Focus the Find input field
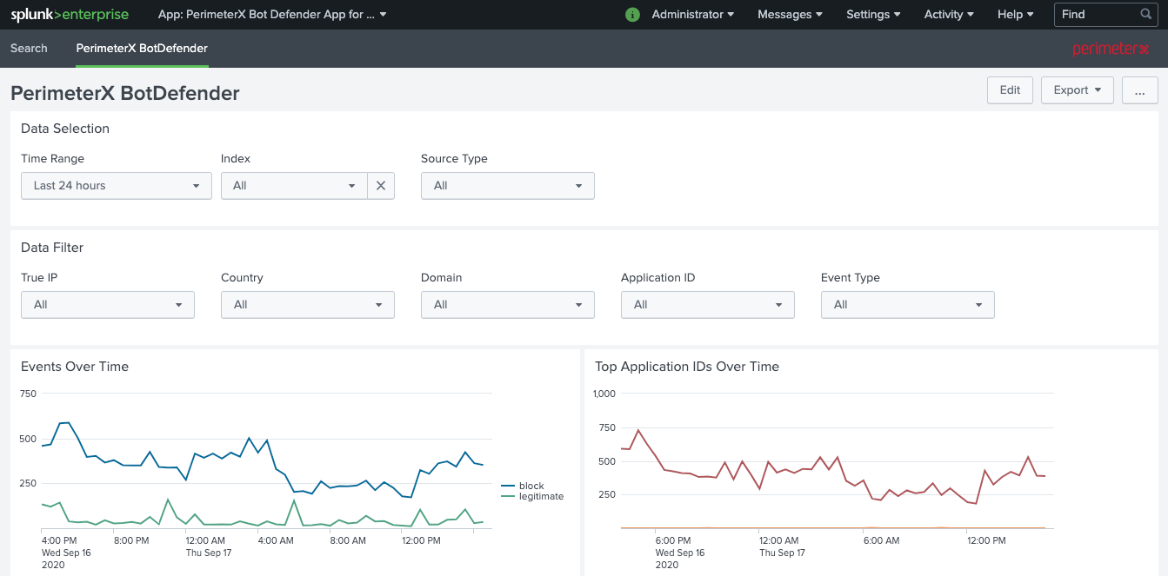 point(1096,15)
